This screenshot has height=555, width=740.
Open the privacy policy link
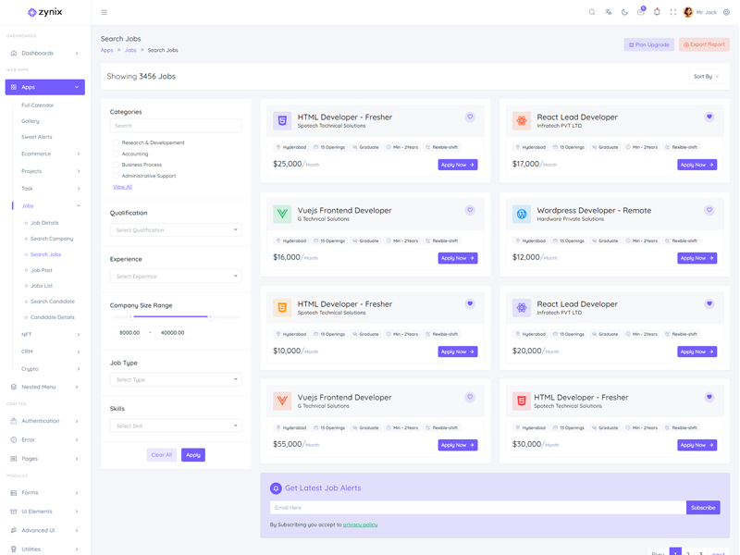pos(360,524)
